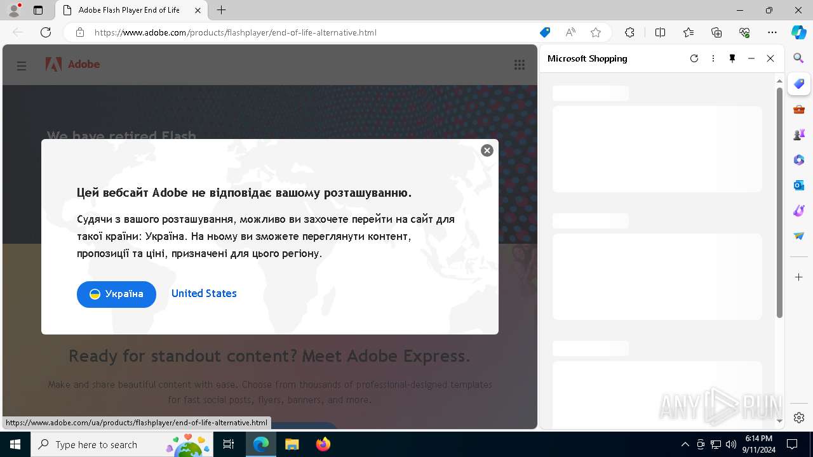813x457 pixels.
Task: Open sidebar Outlook icon
Action: [x=799, y=185]
